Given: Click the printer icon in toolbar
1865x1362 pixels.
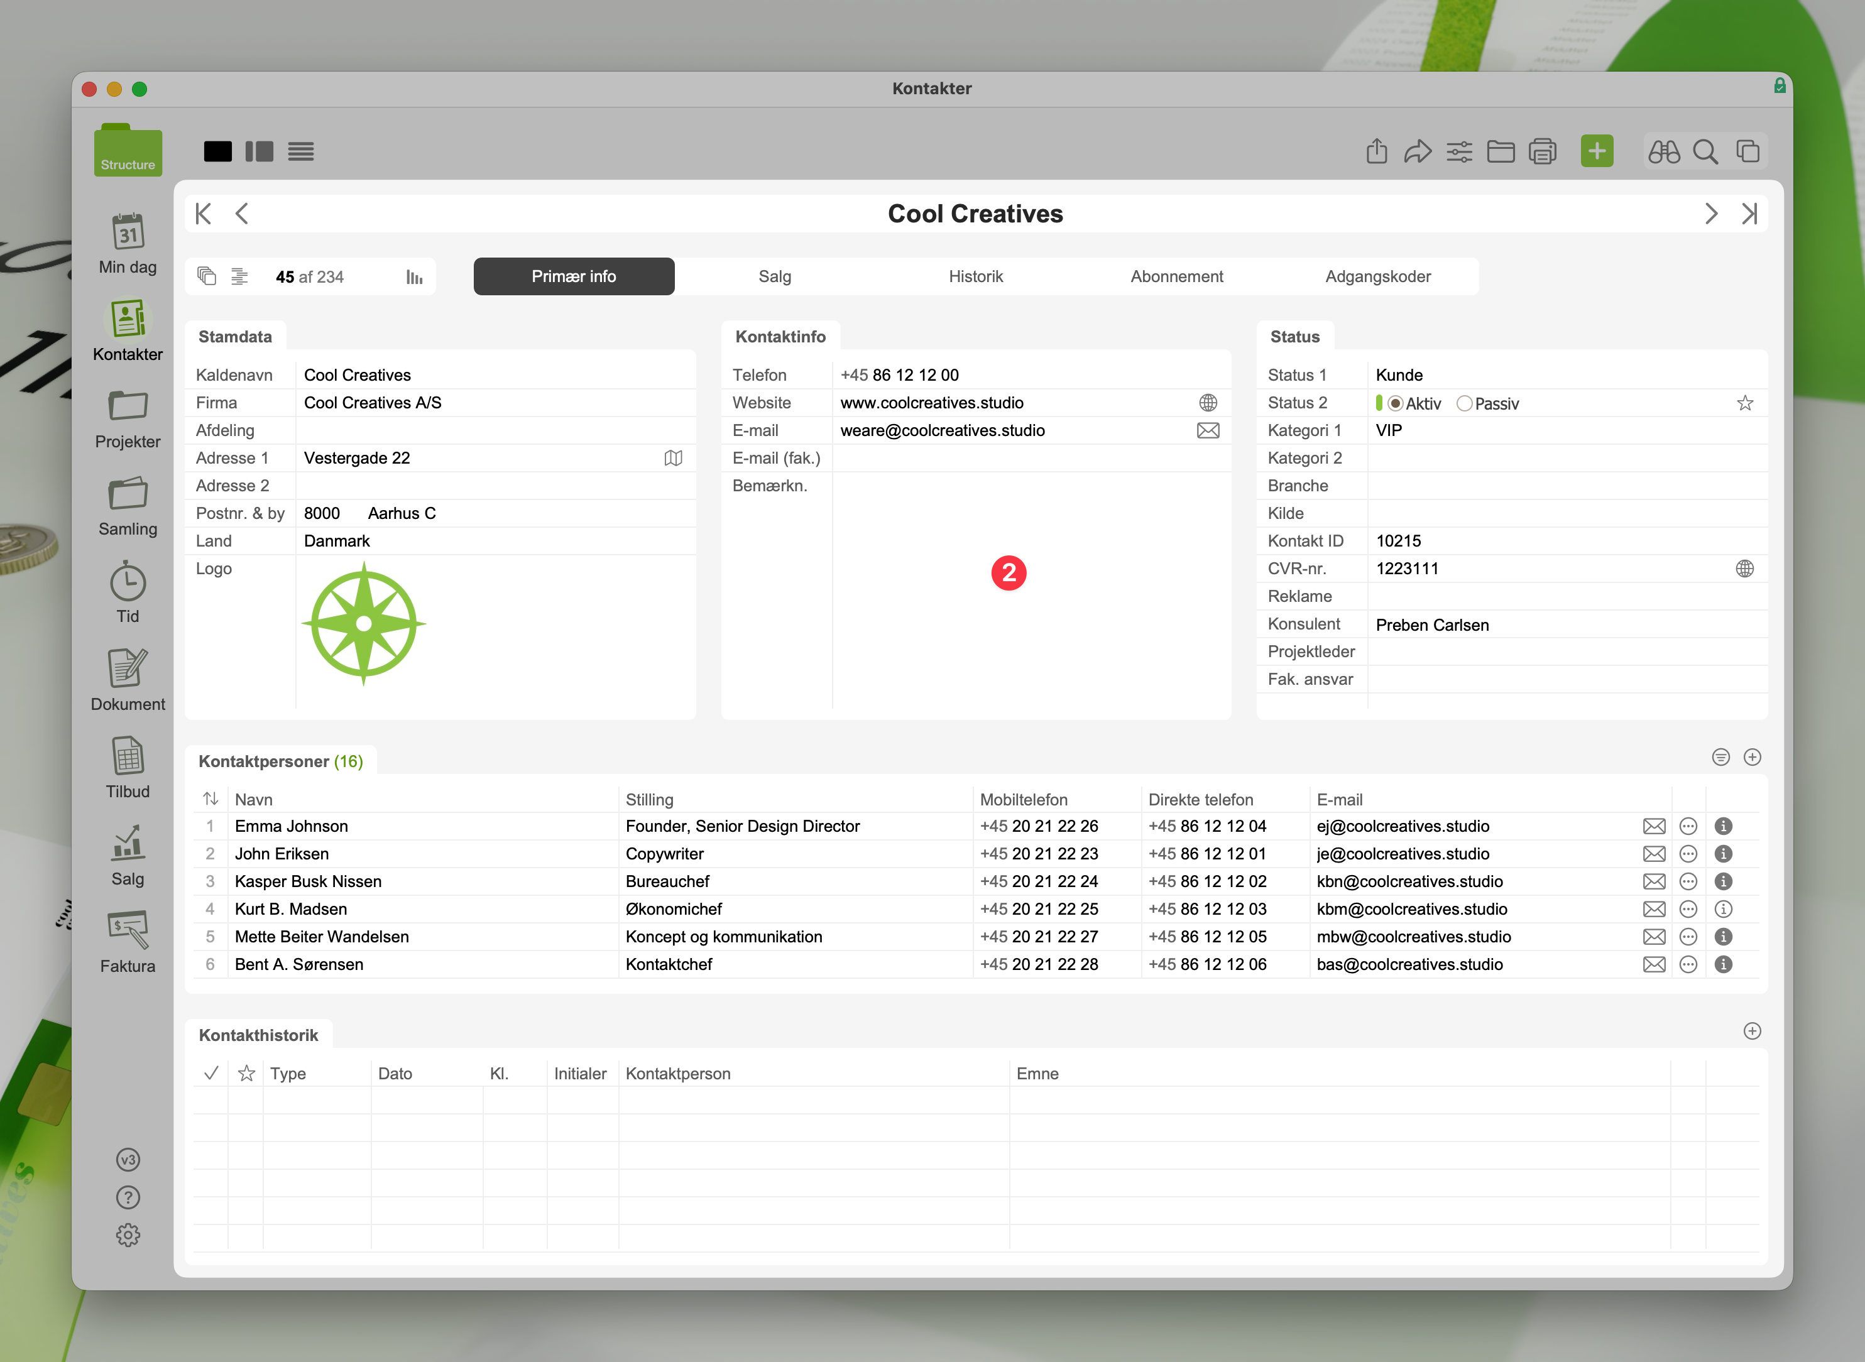Looking at the screenshot, I should point(1542,151).
